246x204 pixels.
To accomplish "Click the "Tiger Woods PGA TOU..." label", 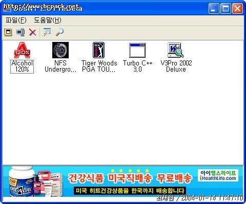I will click(x=99, y=66).
